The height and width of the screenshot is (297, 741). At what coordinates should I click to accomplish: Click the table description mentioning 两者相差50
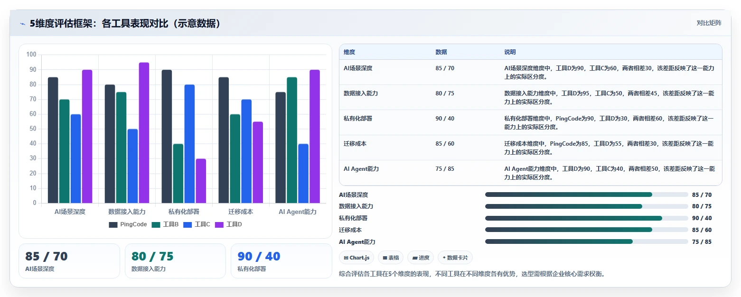point(609,173)
